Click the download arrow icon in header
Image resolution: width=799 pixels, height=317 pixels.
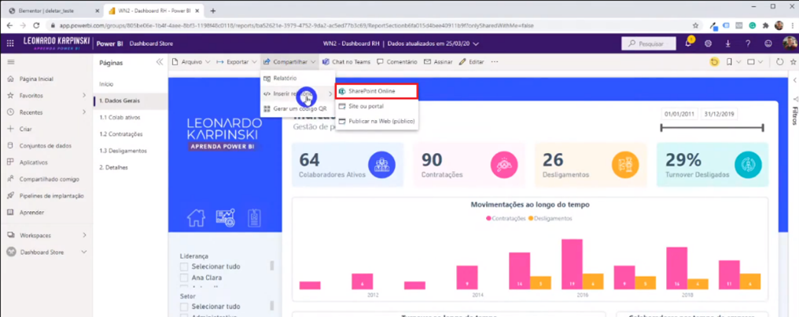click(x=727, y=44)
